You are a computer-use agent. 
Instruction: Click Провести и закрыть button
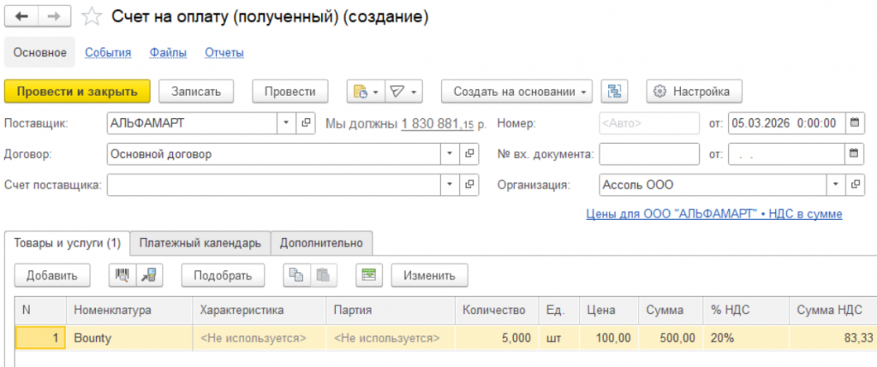click(77, 92)
